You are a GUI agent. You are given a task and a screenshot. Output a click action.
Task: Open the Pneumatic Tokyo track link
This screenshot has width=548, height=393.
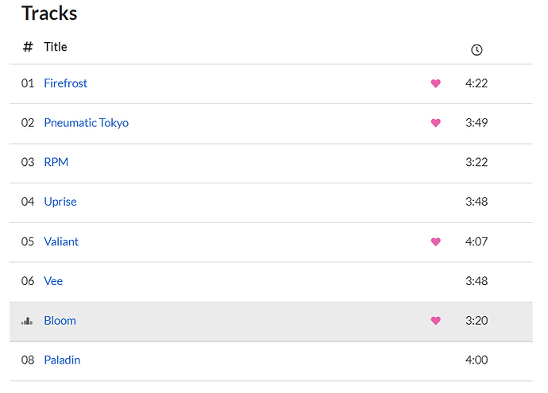point(87,123)
